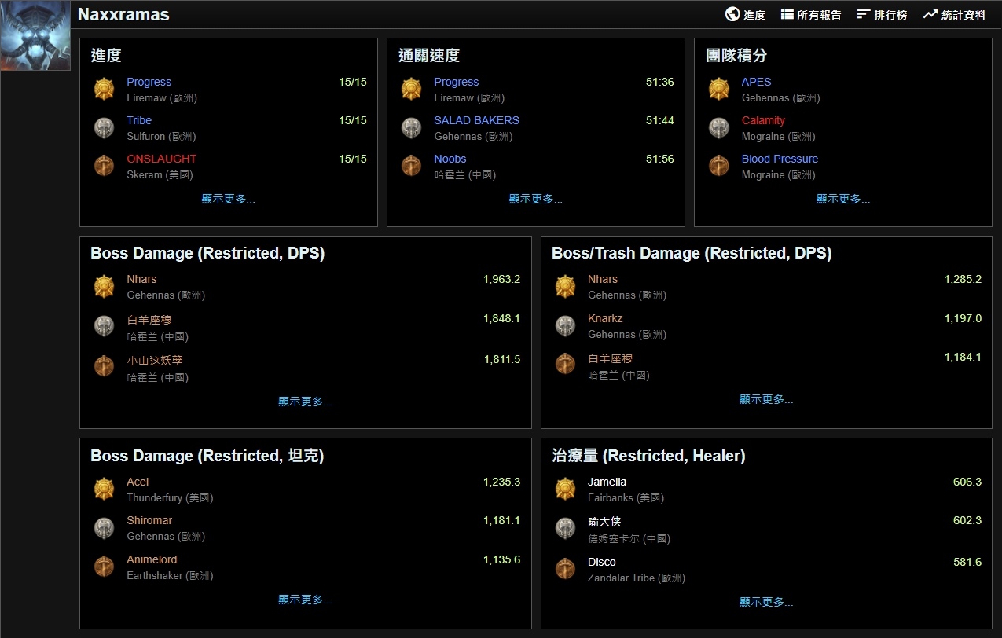Click the silver medal beside Knarkz
Screen dimensions: 1002x638
click(565, 325)
